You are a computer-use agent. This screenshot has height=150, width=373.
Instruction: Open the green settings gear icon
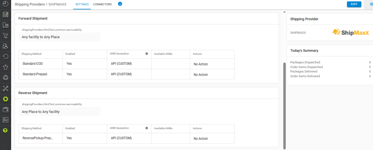(5, 99)
